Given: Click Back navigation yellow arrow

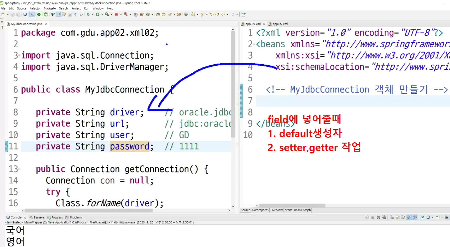Looking at the screenshot, I should tap(223, 14).
